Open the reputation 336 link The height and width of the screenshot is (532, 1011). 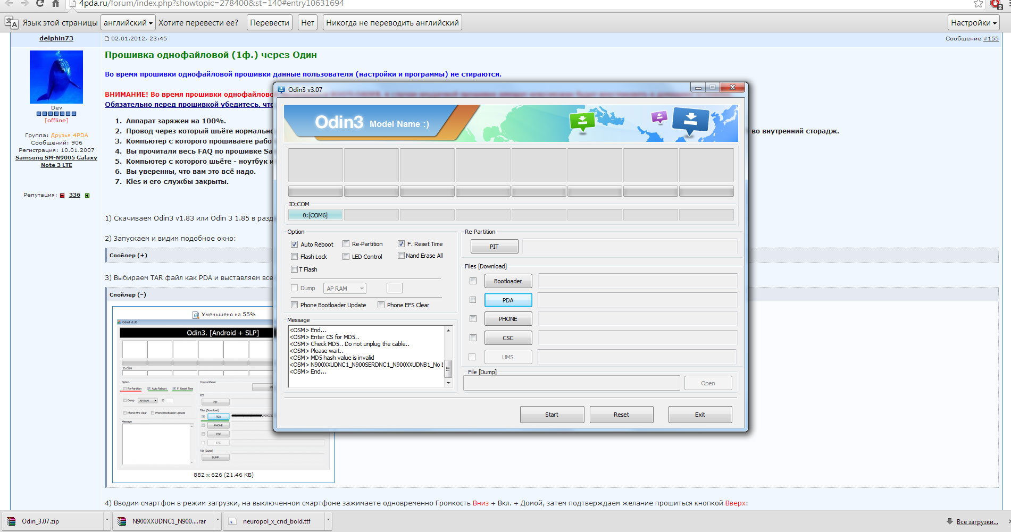(x=74, y=195)
